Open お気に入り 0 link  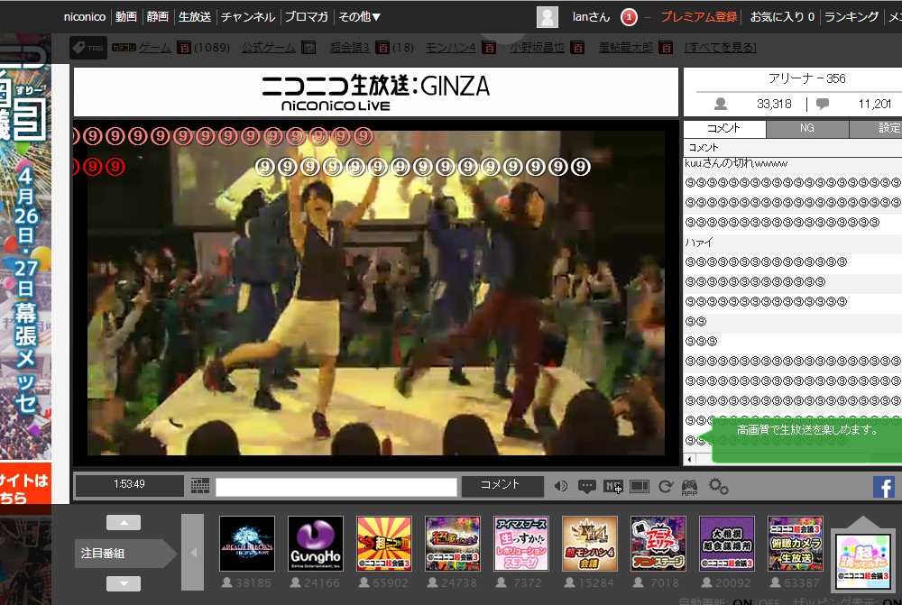coord(782,16)
